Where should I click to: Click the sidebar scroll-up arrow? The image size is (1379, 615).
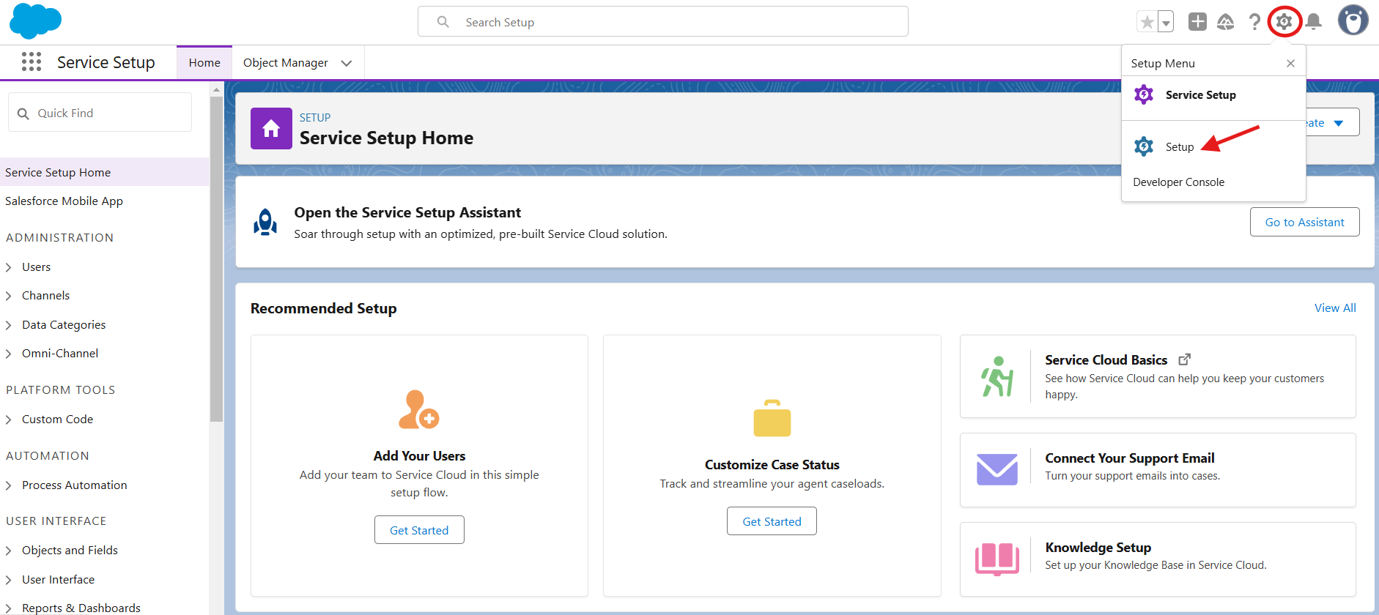pyautogui.click(x=216, y=90)
